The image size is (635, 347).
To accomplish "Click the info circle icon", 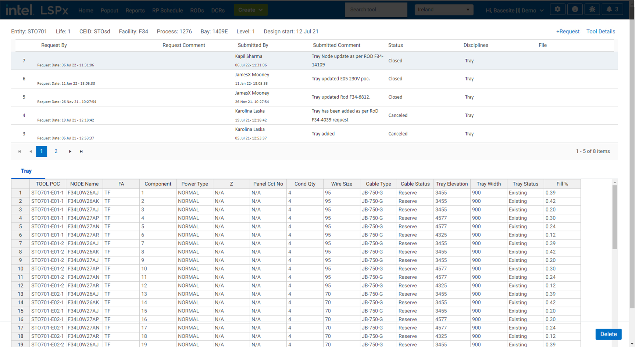I will [x=575, y=10].
